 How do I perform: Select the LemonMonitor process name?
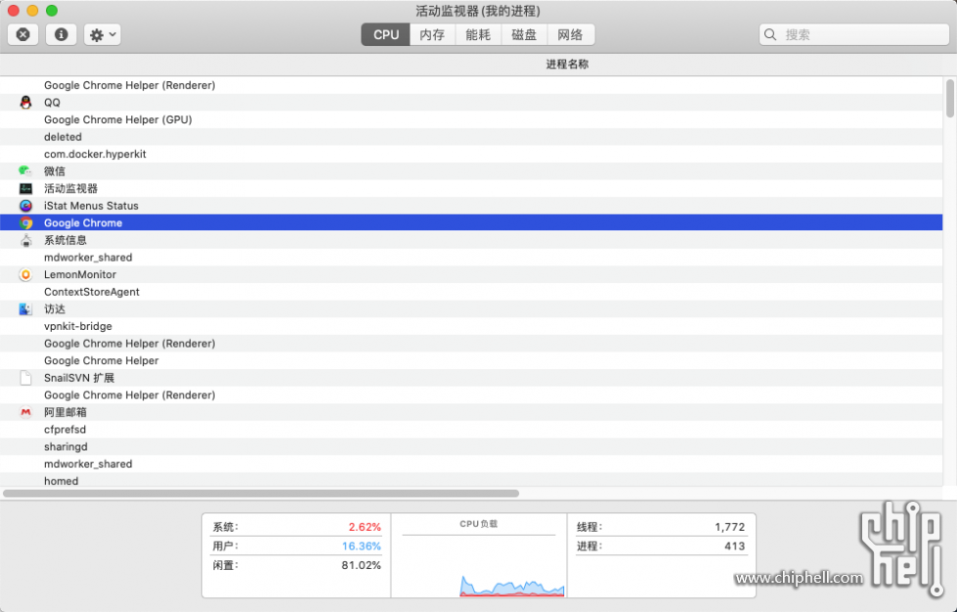point(80,275)
